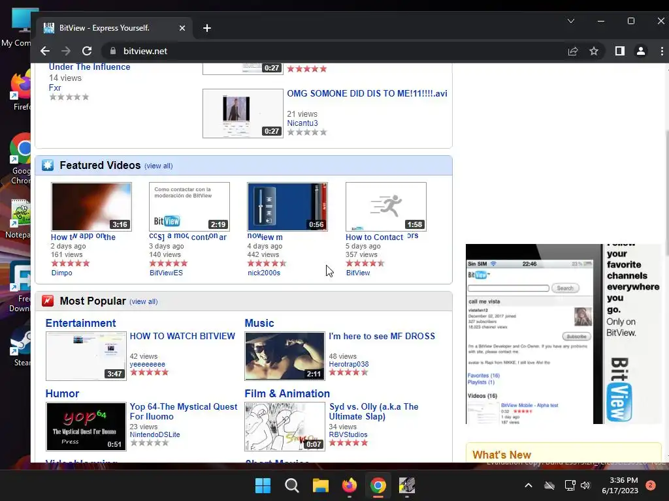Open the 0:07 Syd vs Olly thumbnail
Image resolution: width=669 pixels, height=501 pixels.
click(x=285, y=427)
